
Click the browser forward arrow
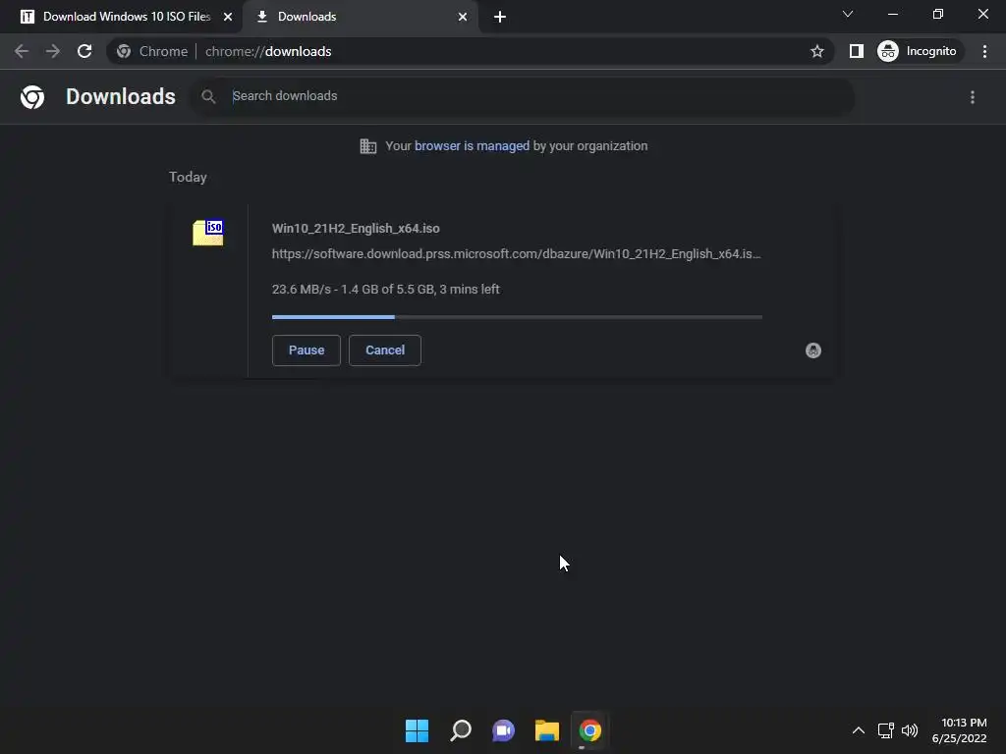click(53, 51)
